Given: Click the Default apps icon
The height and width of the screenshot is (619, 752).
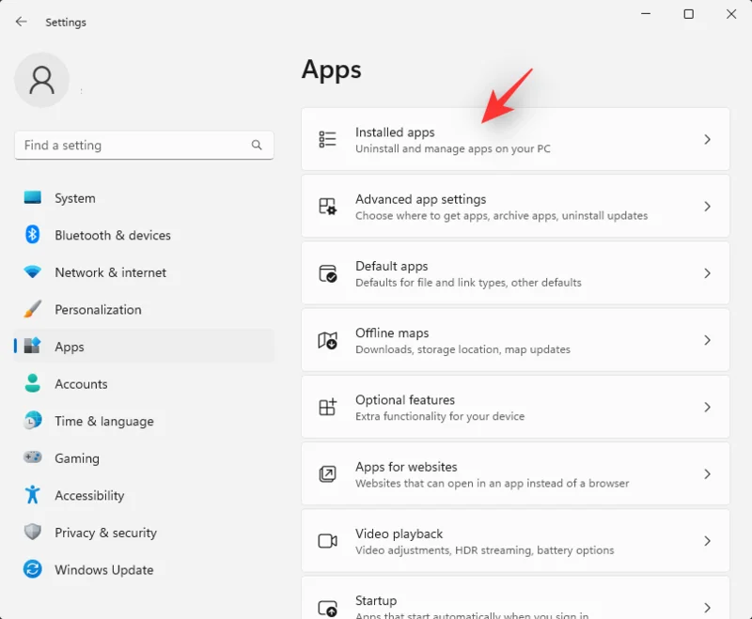Looking at the screenshot, I should click(327, 272).
